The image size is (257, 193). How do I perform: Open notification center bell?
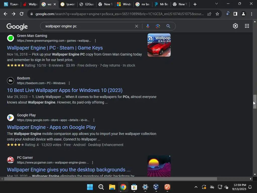[x=250, y=187]
